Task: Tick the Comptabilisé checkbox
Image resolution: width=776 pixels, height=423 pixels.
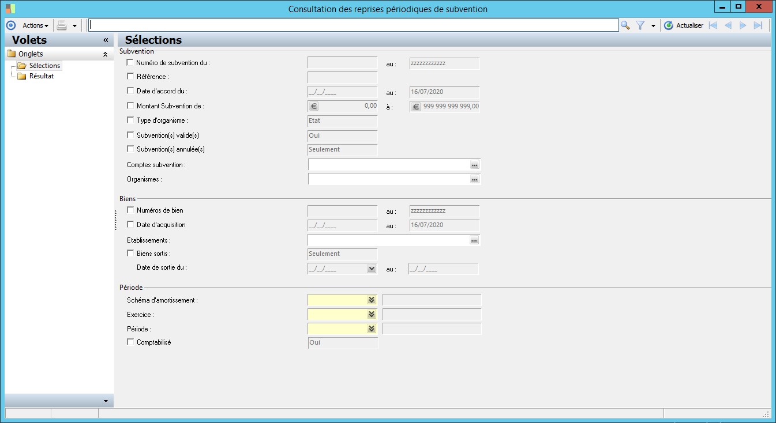Action: pyautogui.click(x=130, y=342)
